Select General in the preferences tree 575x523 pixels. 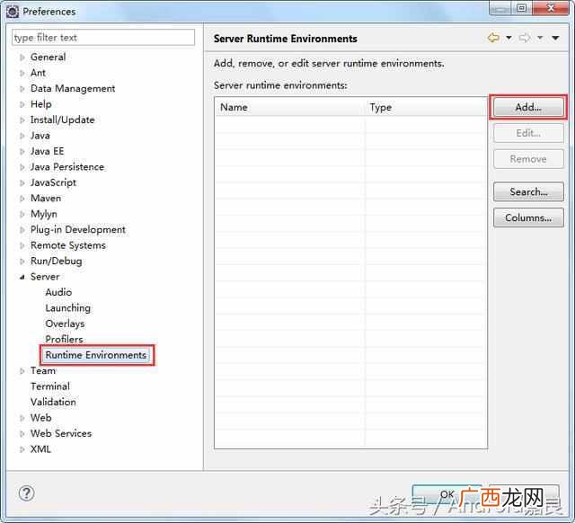48,58
